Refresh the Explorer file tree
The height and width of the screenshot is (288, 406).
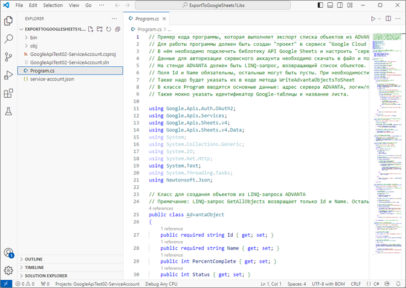(109, 29)
